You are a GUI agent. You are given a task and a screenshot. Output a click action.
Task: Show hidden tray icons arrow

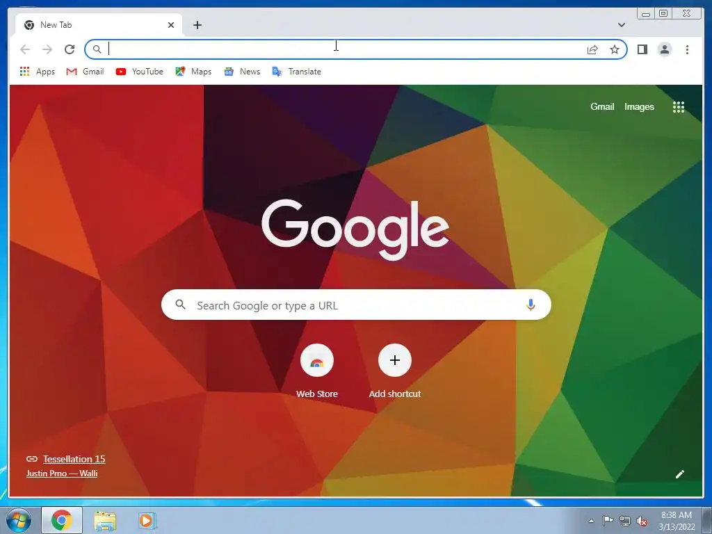tap(591, 521)
